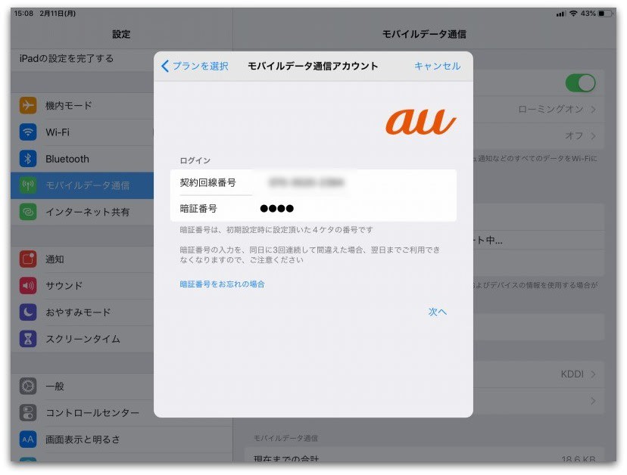Tap the mobile data antenna icon
The image size is (627, 475).
pos(28,185)
